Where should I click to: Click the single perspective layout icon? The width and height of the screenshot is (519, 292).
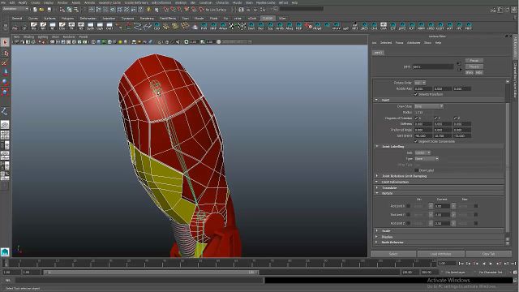[5, 125]
